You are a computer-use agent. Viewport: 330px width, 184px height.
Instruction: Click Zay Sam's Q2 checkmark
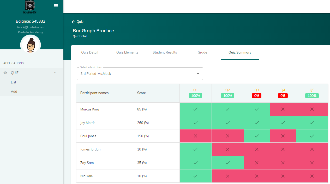coord(227,163)
